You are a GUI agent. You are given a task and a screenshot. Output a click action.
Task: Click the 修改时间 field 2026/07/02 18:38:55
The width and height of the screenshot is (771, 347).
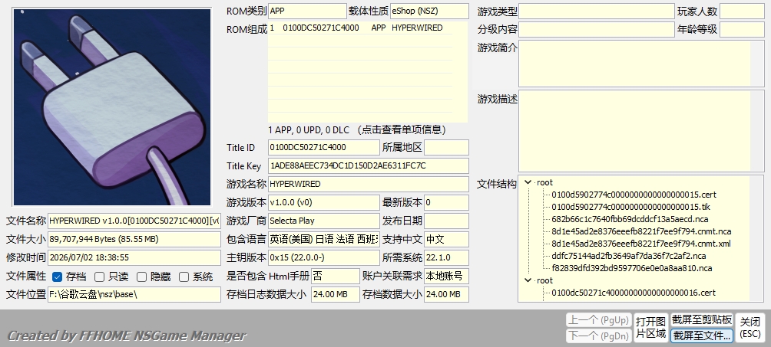(134, 257)
